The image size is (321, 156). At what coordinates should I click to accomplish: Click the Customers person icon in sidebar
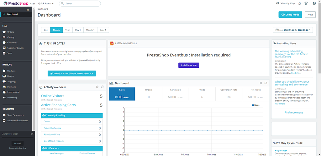[4, 42]
